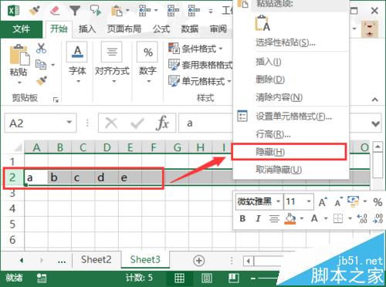
Task: Expand the clipboard dialog launcher
Action: point(56,100)
